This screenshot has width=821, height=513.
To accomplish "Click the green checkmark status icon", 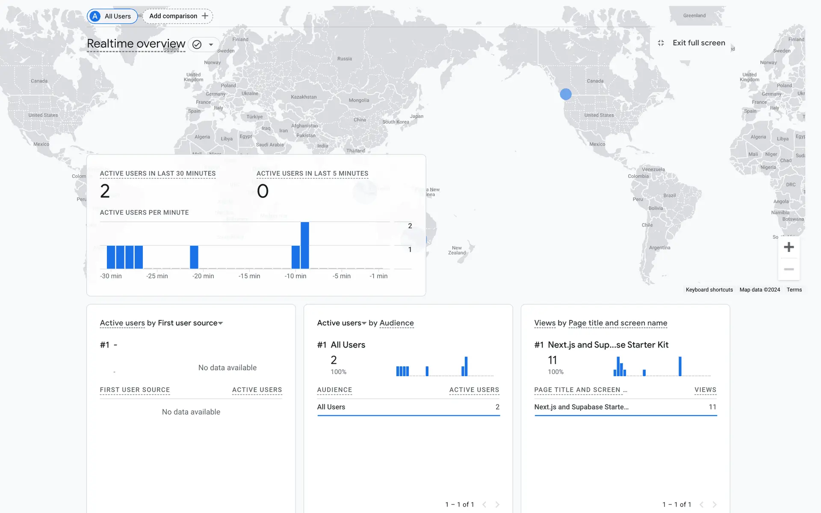I will 197,44.
